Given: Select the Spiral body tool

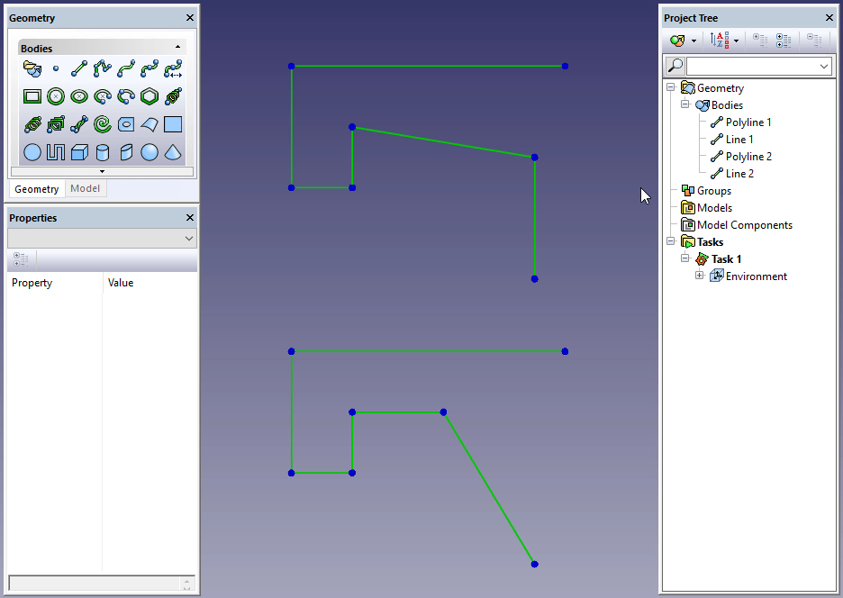Looking at the screenshot, I should [x=103, y=124].
